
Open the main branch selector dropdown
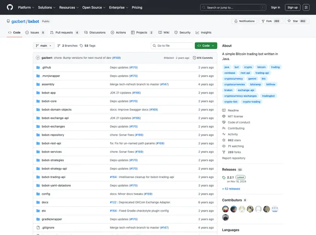pyautogui.click(x=44, y=46)
